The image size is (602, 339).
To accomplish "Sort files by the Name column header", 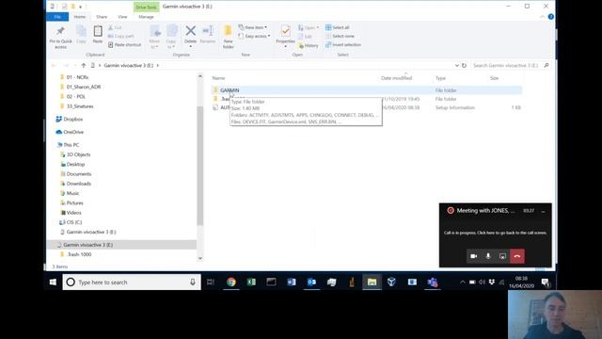I will click(x=219, y=78).
